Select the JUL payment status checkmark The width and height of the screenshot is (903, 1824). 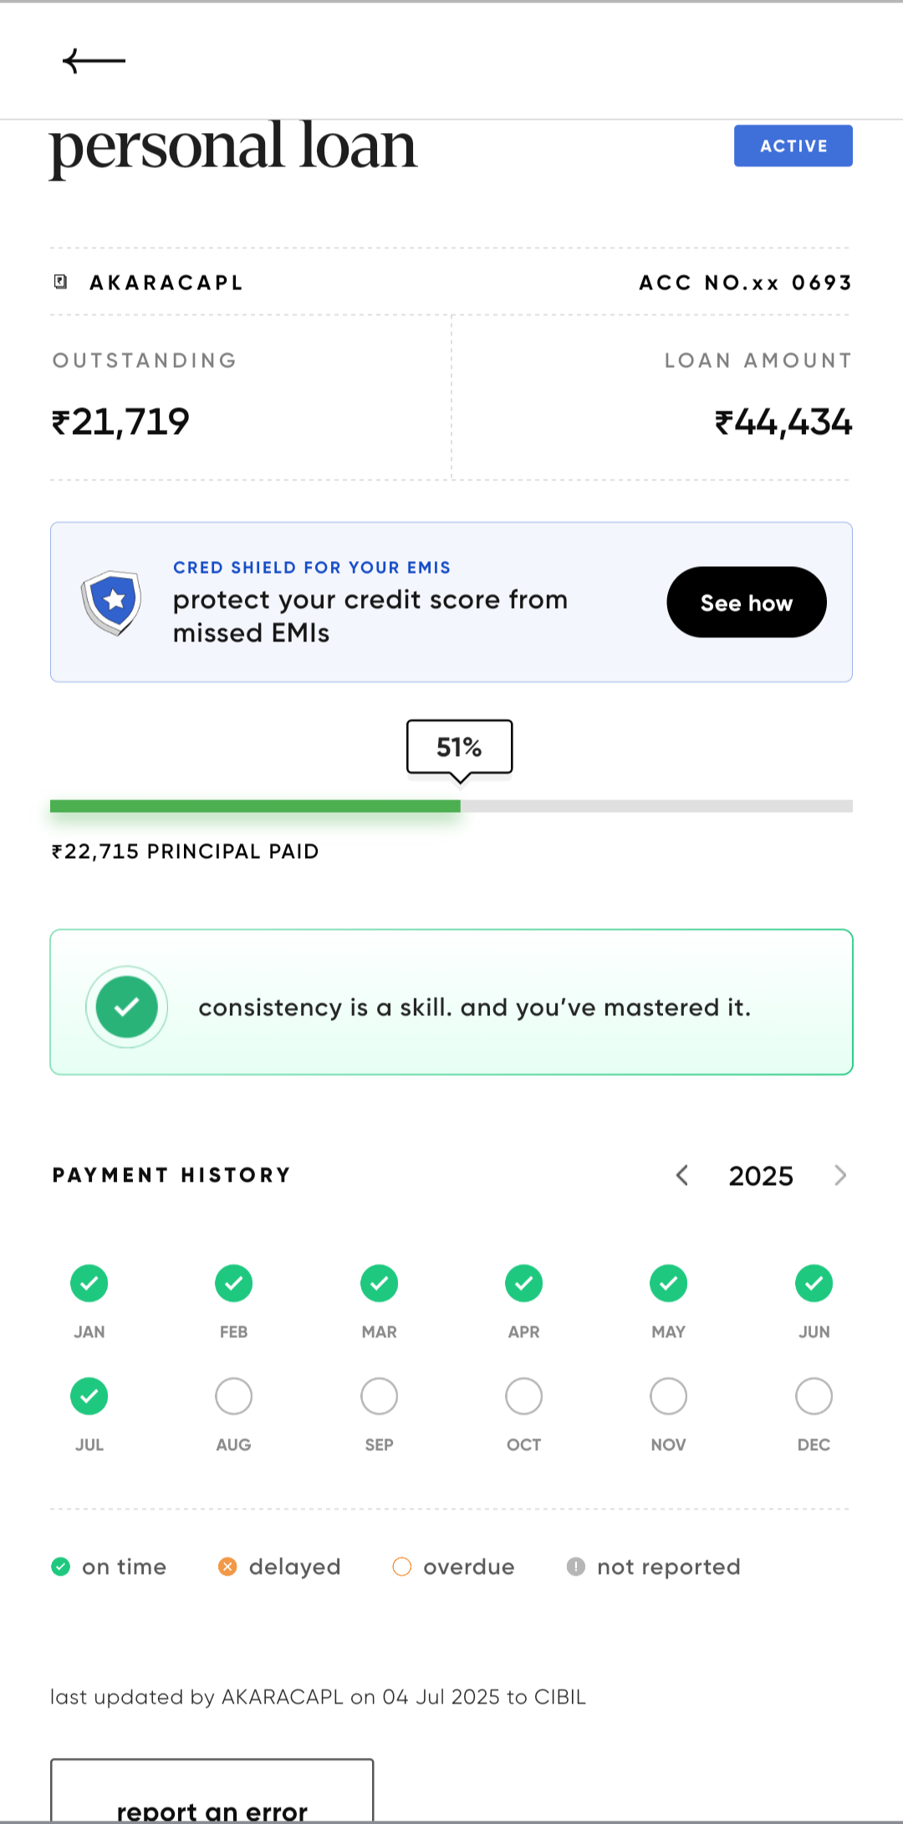tap(89, 1397)
